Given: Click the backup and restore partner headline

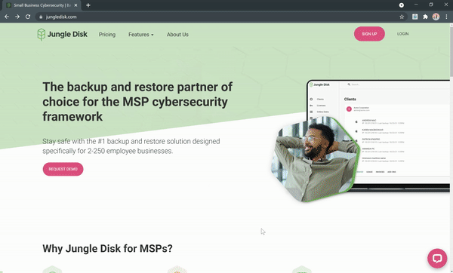Looking at the screenshot, I should (x=137, y=102).
